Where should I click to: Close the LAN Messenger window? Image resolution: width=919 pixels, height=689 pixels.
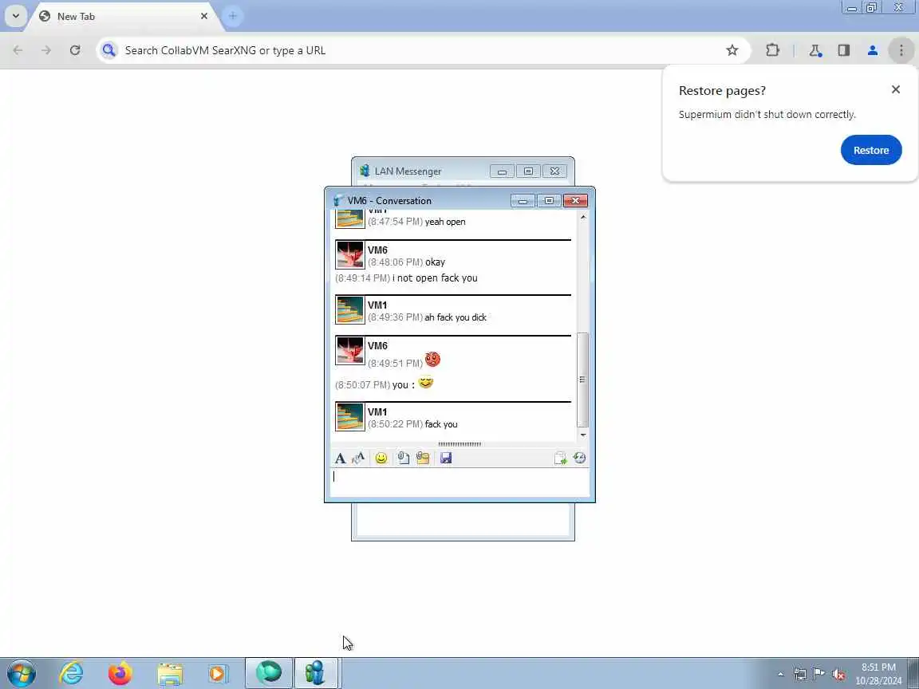(x=554, y=171)
